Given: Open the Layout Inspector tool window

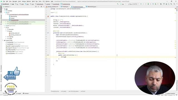Looking at the screenshot, I should pyautogui.click(x=170, y=93).
